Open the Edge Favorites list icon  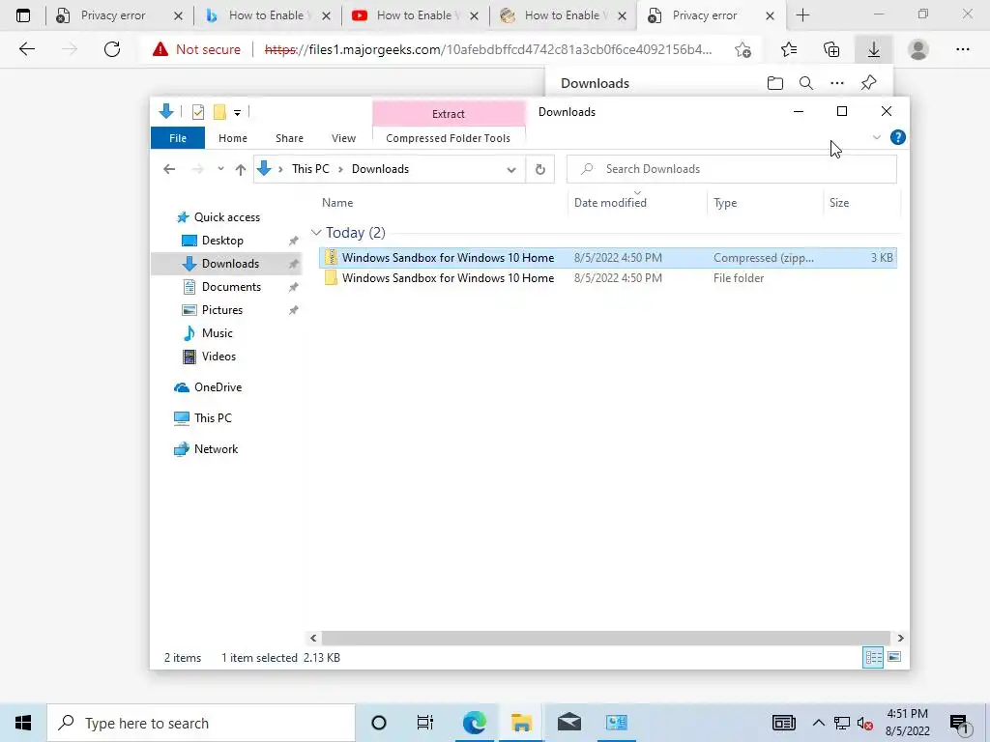click(789, 49)
